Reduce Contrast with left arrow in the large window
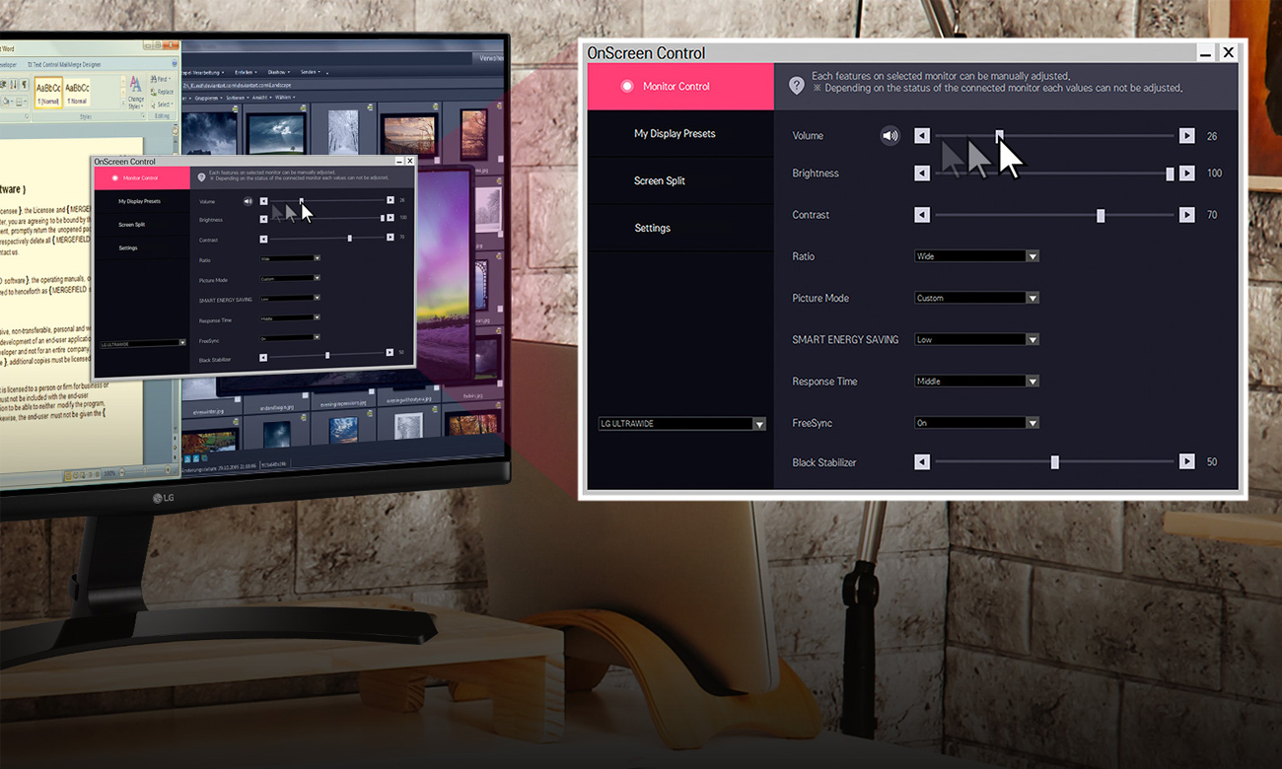 point(922,215)
